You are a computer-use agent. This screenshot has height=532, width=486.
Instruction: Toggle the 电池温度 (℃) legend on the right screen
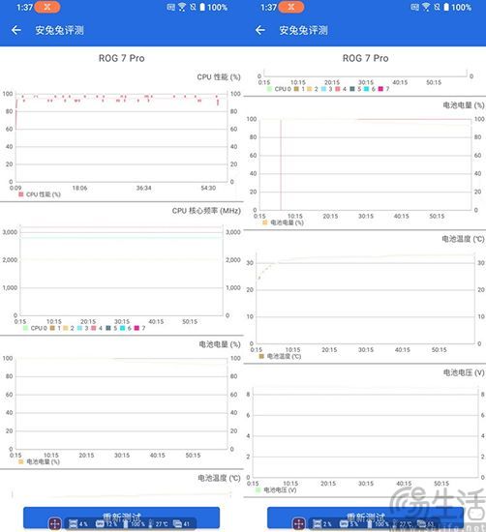280,356
